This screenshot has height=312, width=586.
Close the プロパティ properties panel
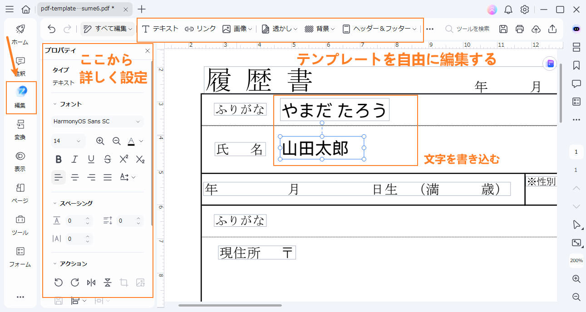click(x=147, y=50)
